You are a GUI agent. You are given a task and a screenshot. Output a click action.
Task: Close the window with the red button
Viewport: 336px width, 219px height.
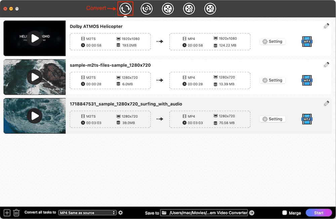click(5, 9)
